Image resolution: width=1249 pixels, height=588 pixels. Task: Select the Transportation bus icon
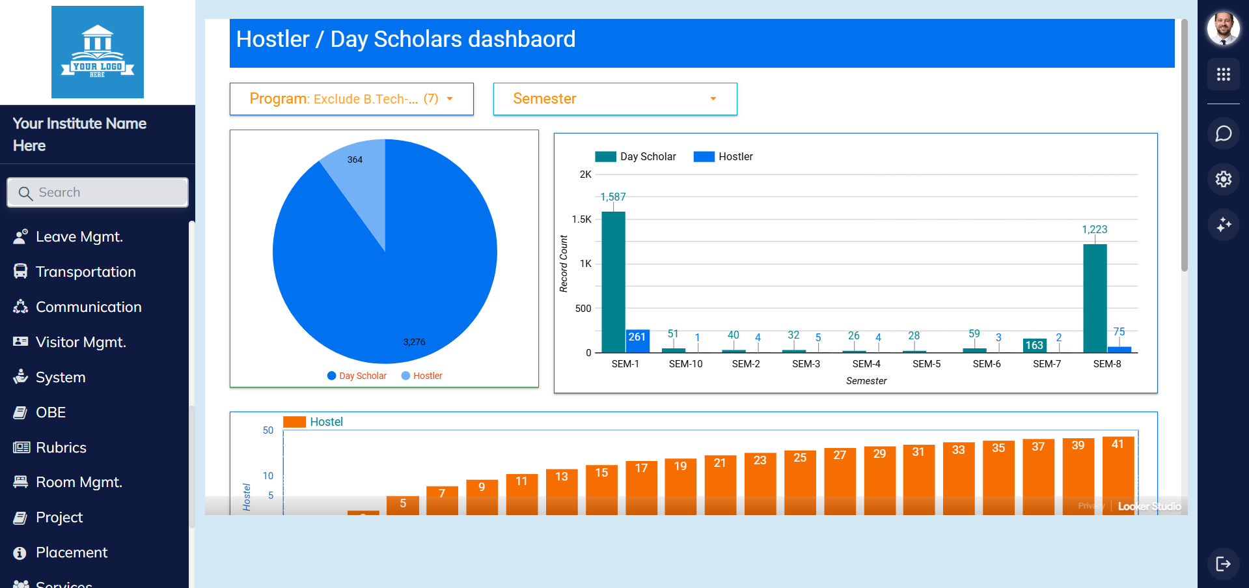tap(20, 271)
